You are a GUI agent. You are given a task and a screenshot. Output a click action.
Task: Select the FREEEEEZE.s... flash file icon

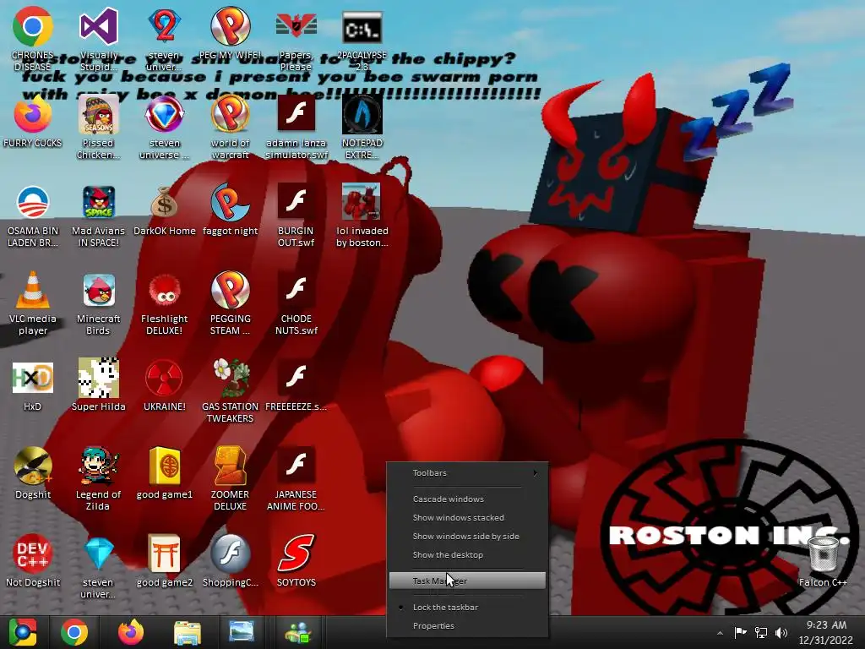pyautogui.click(x=296, y=384)
